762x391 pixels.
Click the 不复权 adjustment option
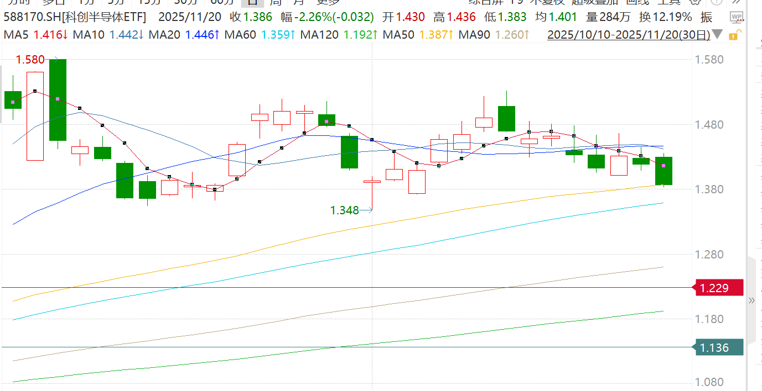pyautogui.click(x=546, y=2)
